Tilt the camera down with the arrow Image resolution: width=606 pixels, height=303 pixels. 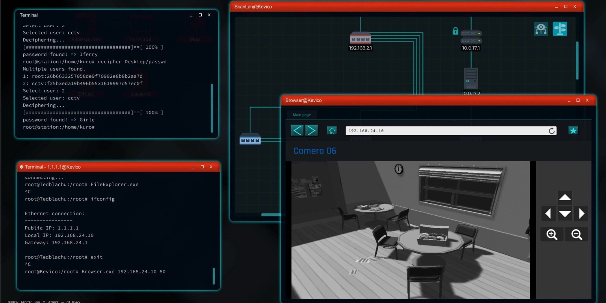pos(565,214)
